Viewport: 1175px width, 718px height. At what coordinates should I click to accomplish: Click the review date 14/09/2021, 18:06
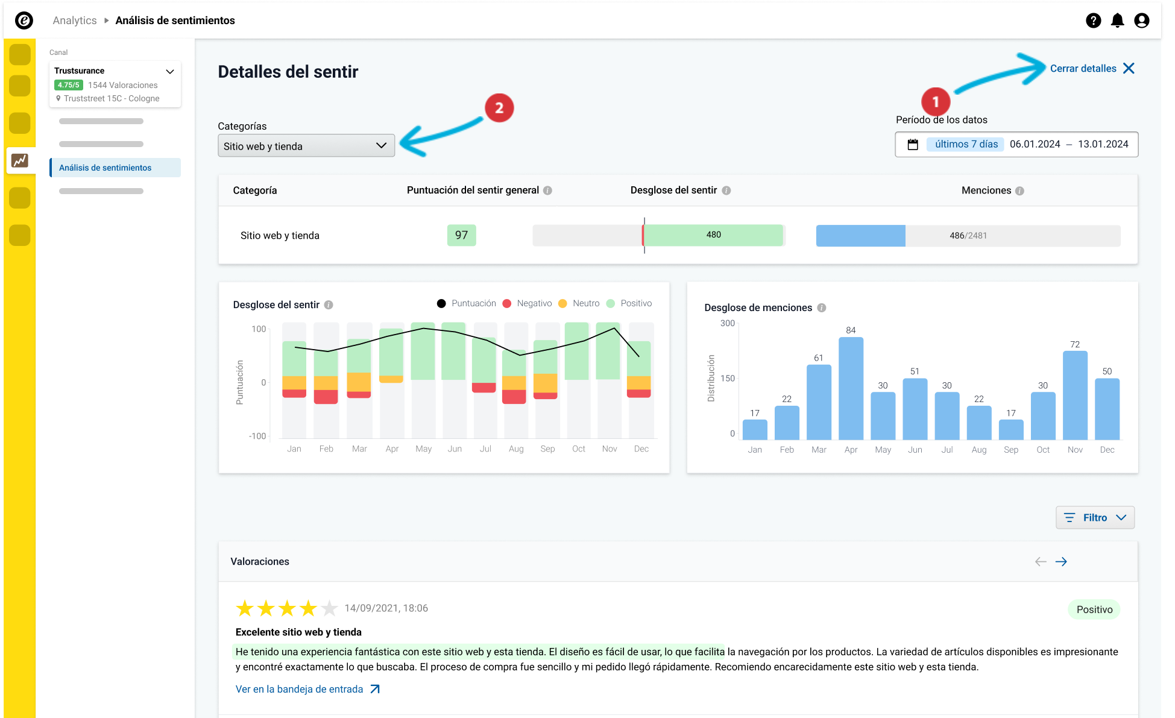pyautogui.click(x=386, y=608)
